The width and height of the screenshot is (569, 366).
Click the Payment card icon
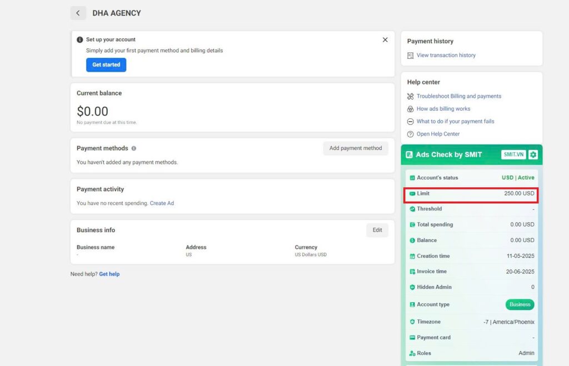(412, 338)
